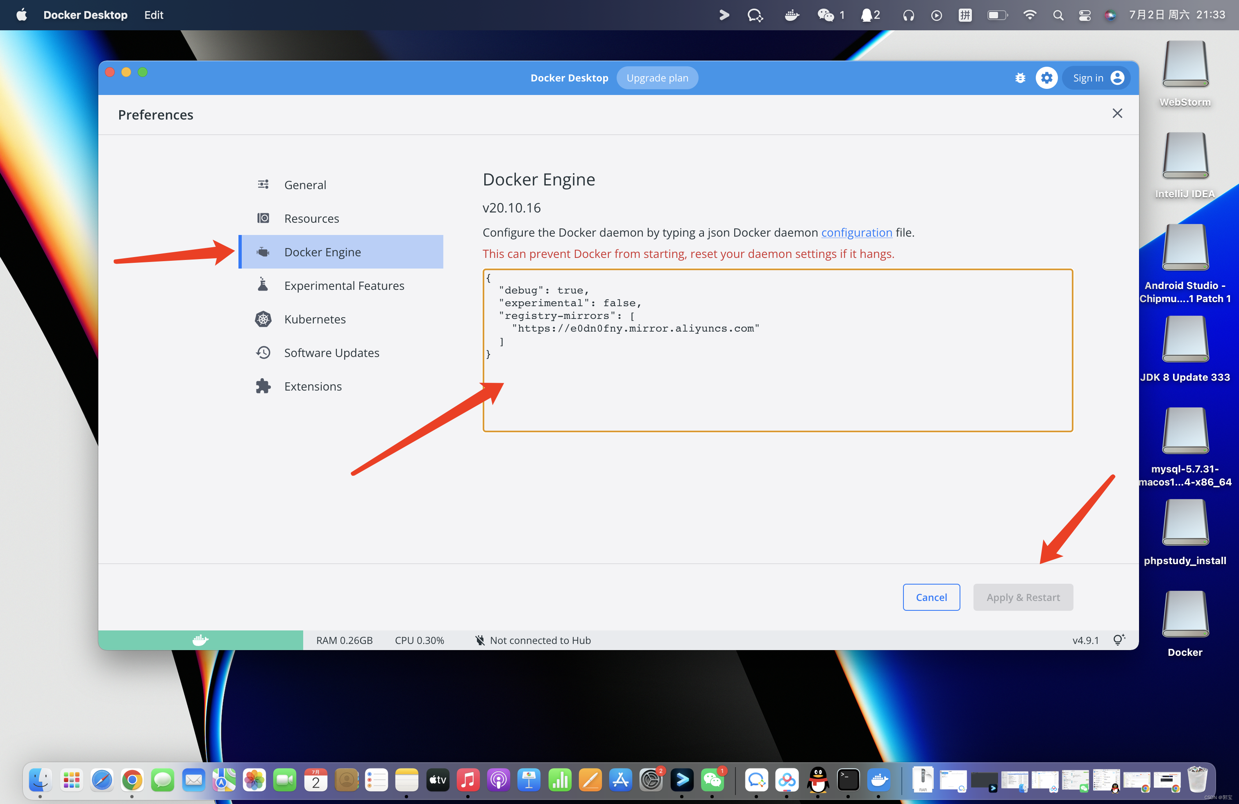Open Launchpad from the Dock
Screen dimensions: 1239x804
coord(71,780)
